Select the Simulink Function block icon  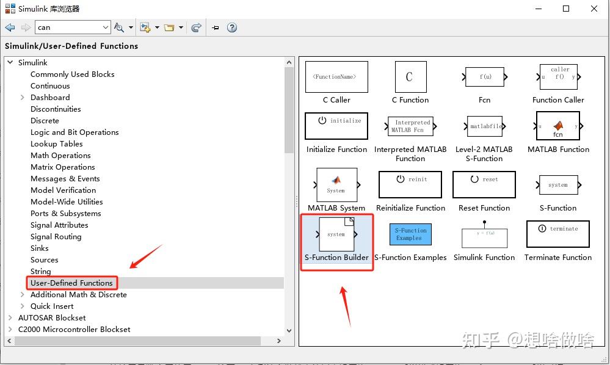click(484, 234)
